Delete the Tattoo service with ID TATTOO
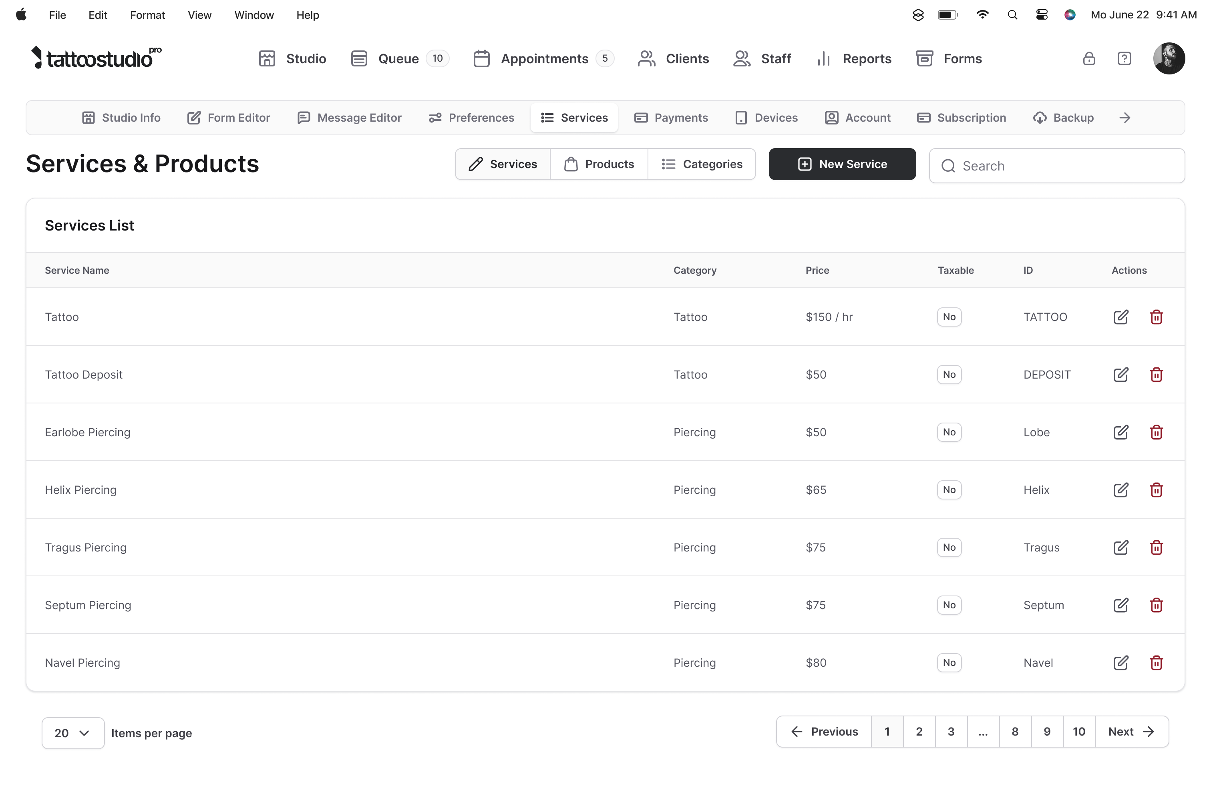1211x786 pixels. (1156, 317)
